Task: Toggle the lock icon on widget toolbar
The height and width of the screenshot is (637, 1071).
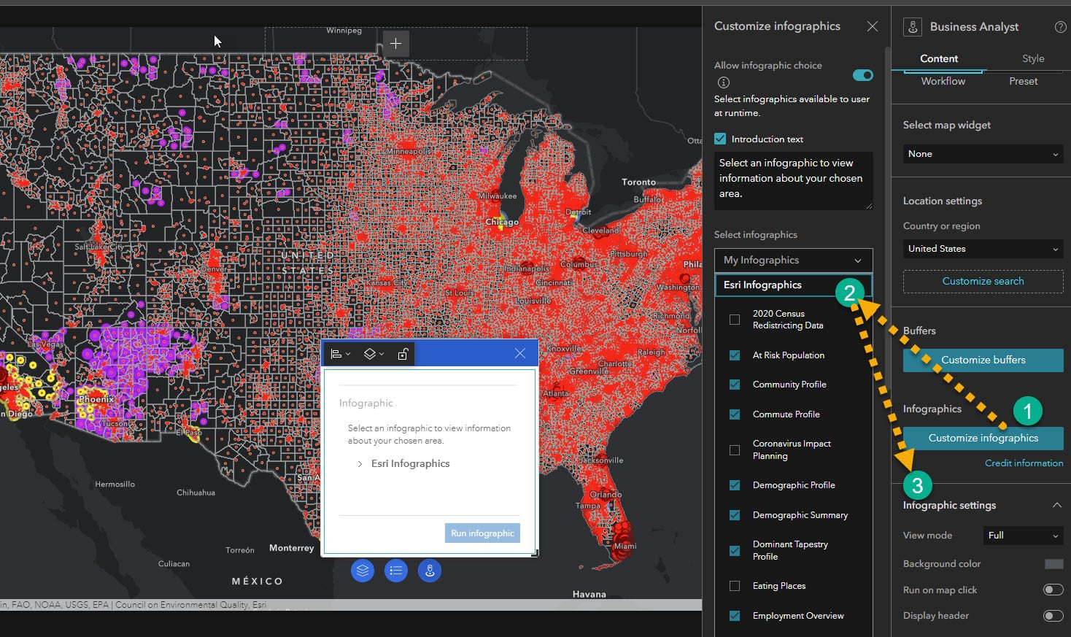Action: (403, 354)
